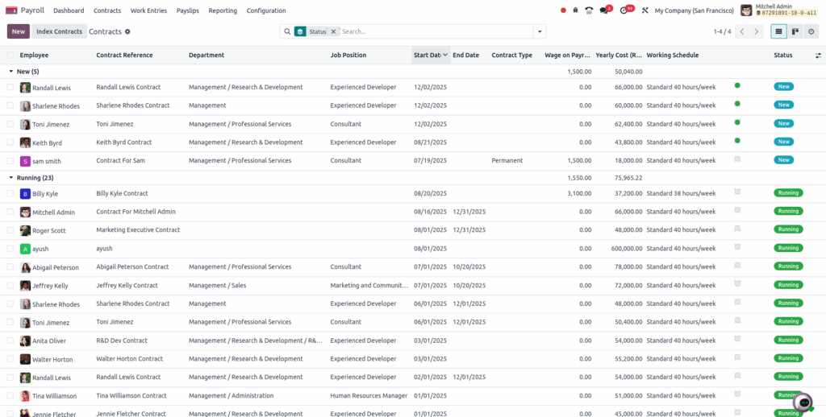Select Roger Scott row checkbox
826x417 pixels.
point(10,230)
